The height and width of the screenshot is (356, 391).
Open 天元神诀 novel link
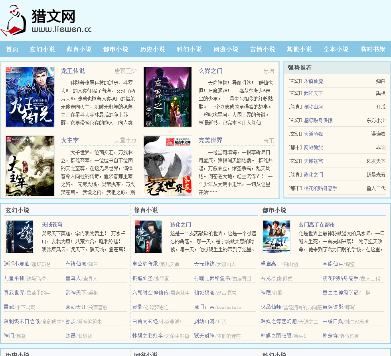pos(204,264)
